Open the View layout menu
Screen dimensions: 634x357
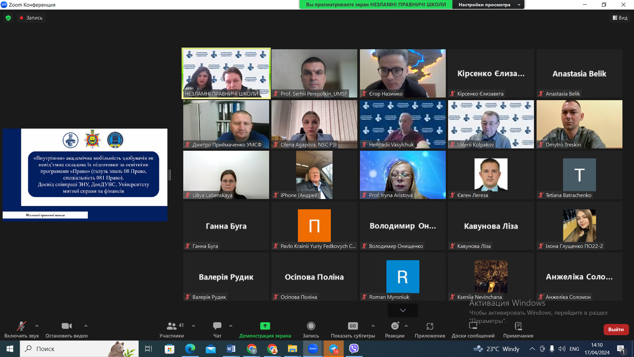pyautogui.click(x=620, y=18)
